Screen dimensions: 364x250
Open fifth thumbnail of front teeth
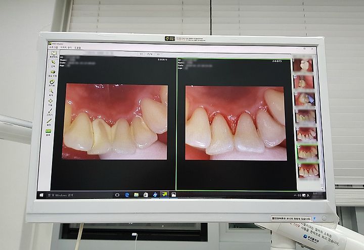point(307,134)
